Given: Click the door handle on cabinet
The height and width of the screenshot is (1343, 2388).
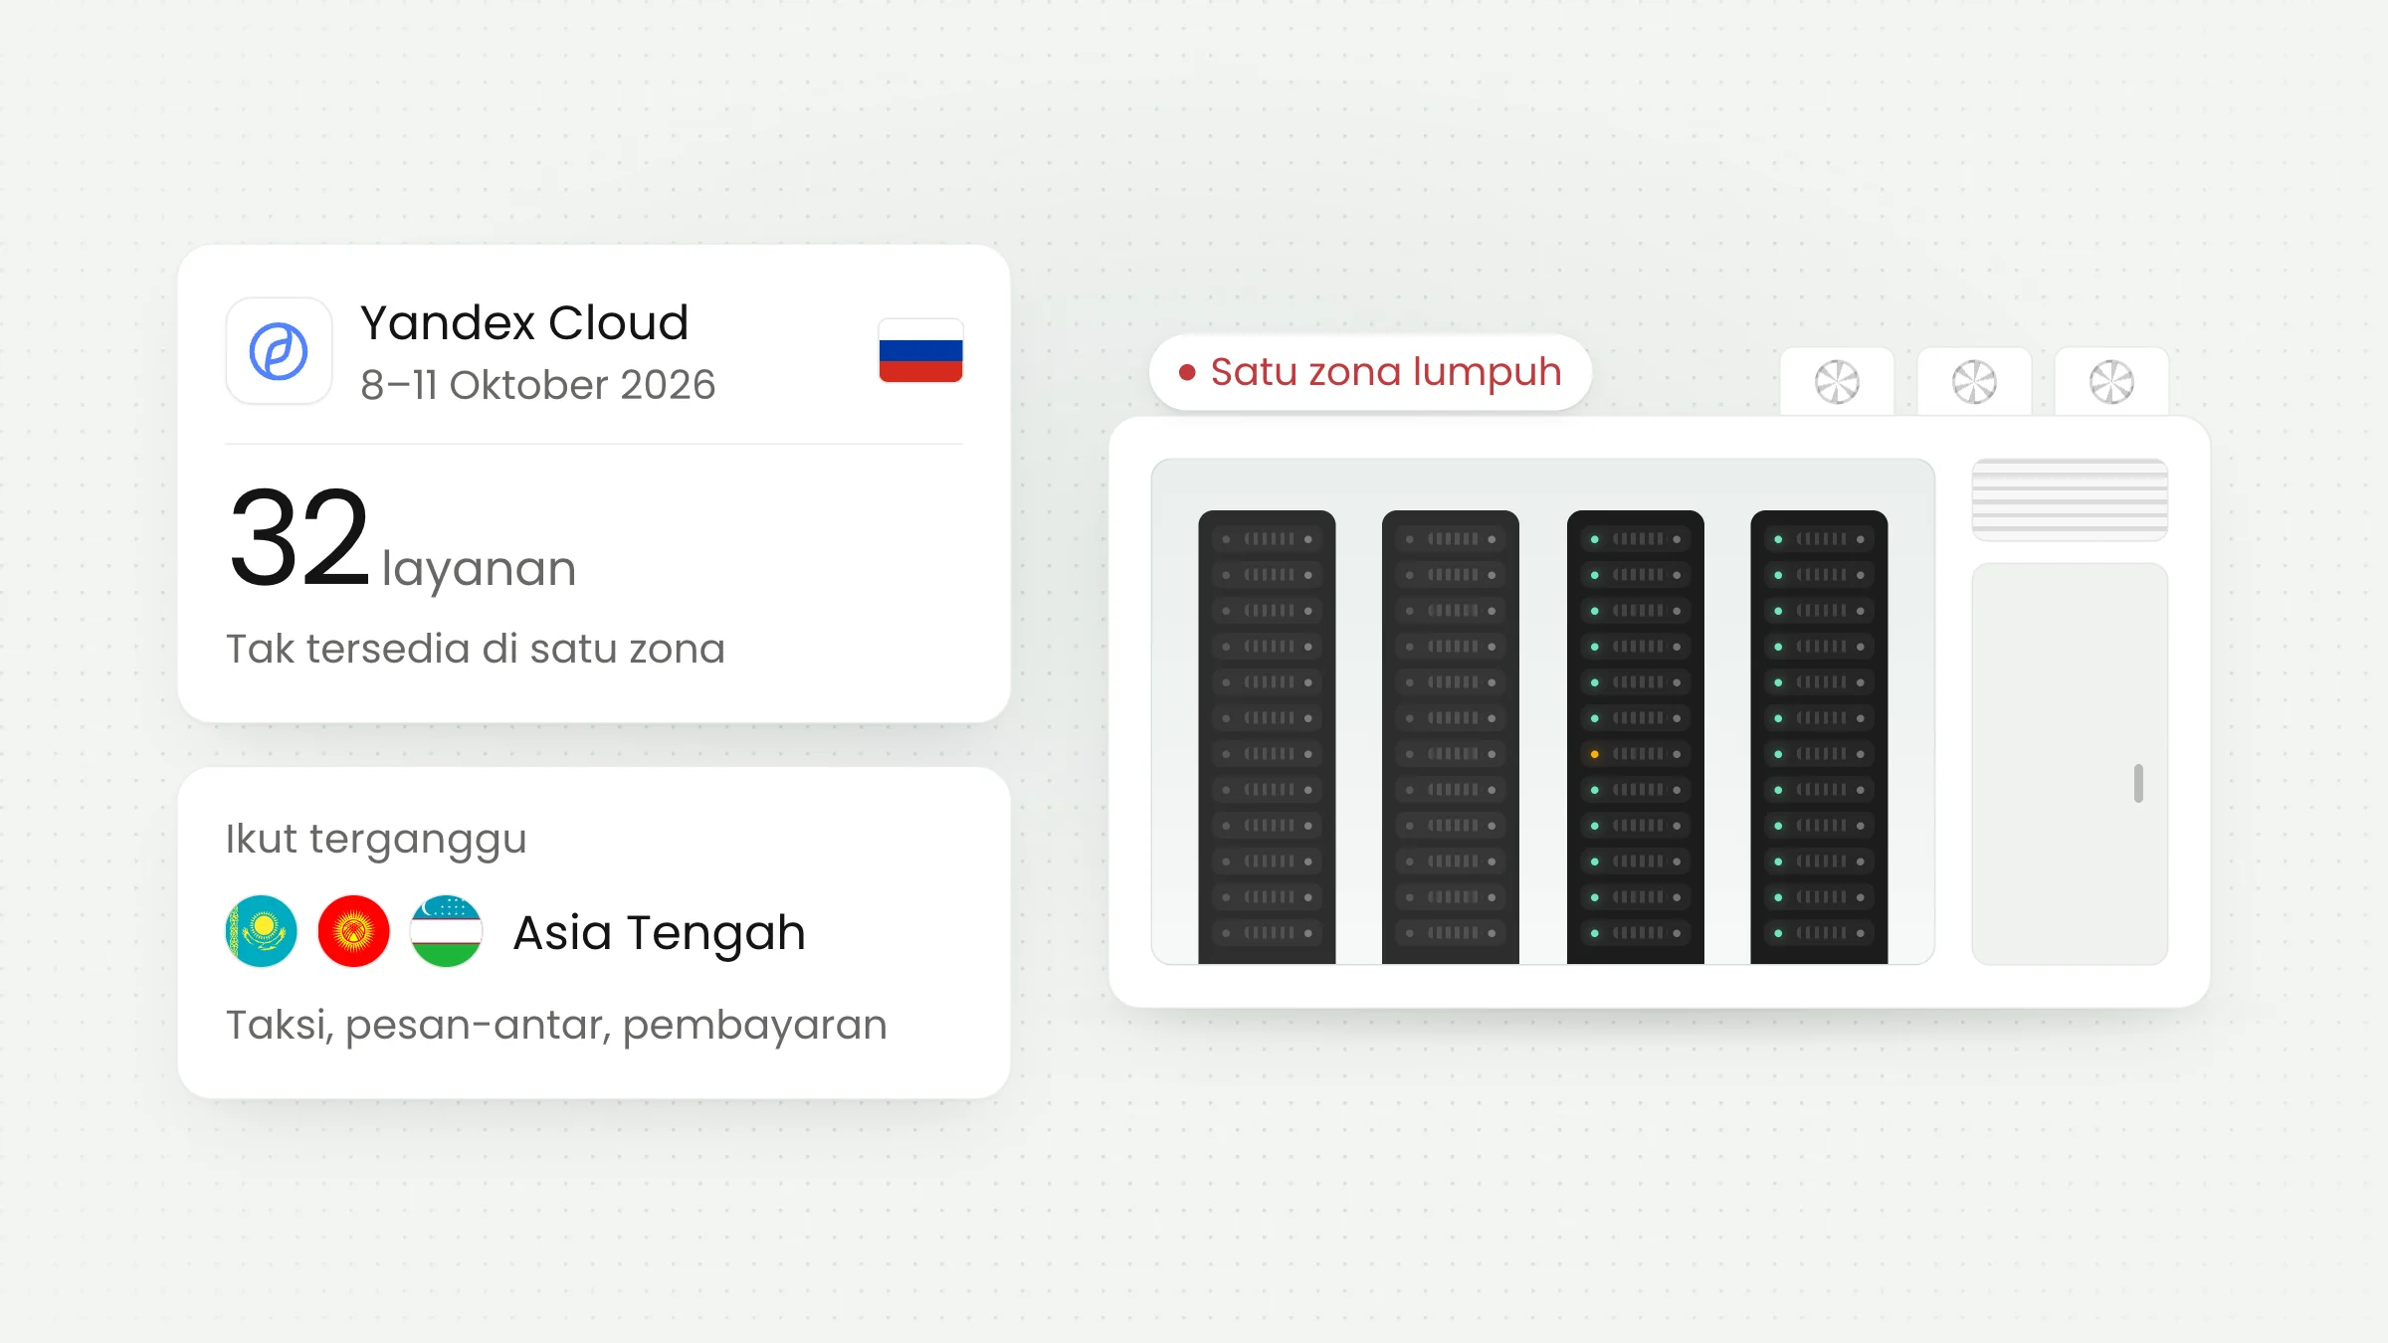Looking at the screenshot, I should [2138, 783].
